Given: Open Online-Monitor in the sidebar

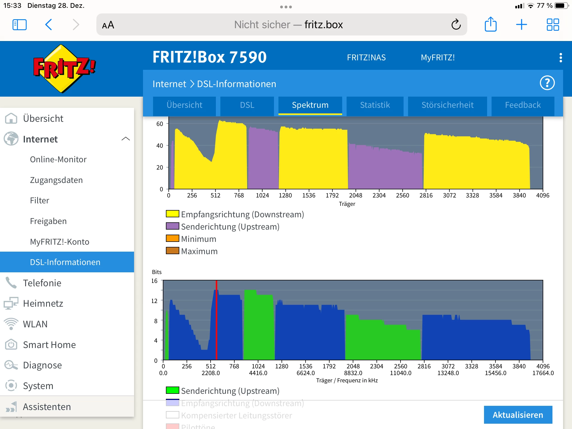Looking at the screenshot, I should [58, 159].
